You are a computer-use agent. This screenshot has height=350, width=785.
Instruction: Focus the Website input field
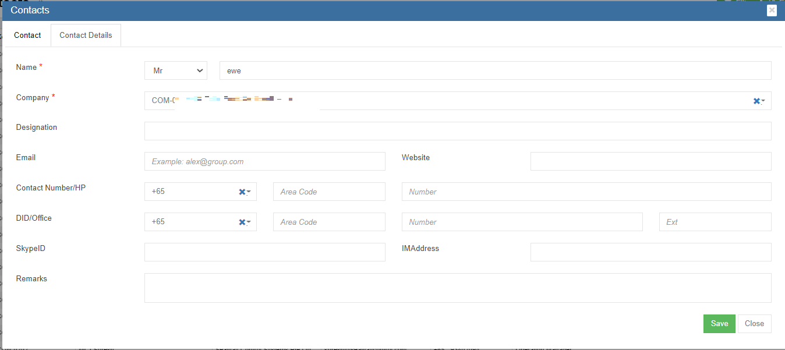pyautogui.click(x=650, y=161)
